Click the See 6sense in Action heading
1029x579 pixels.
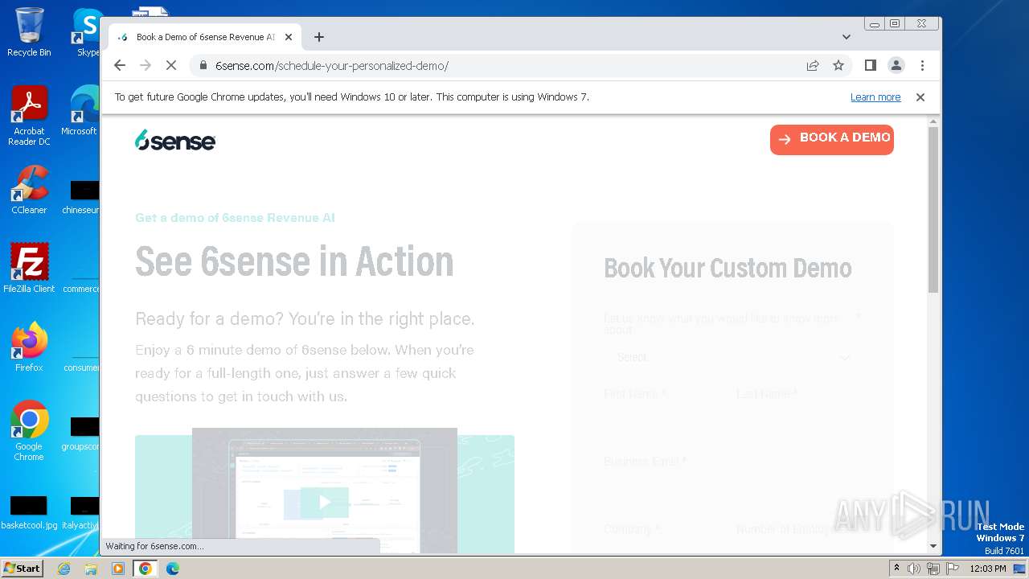[294, 262]
